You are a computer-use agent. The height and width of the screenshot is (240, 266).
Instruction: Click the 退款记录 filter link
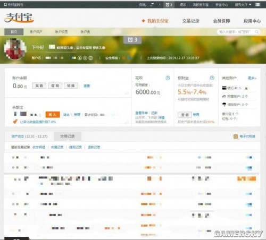tap(94, 147)
